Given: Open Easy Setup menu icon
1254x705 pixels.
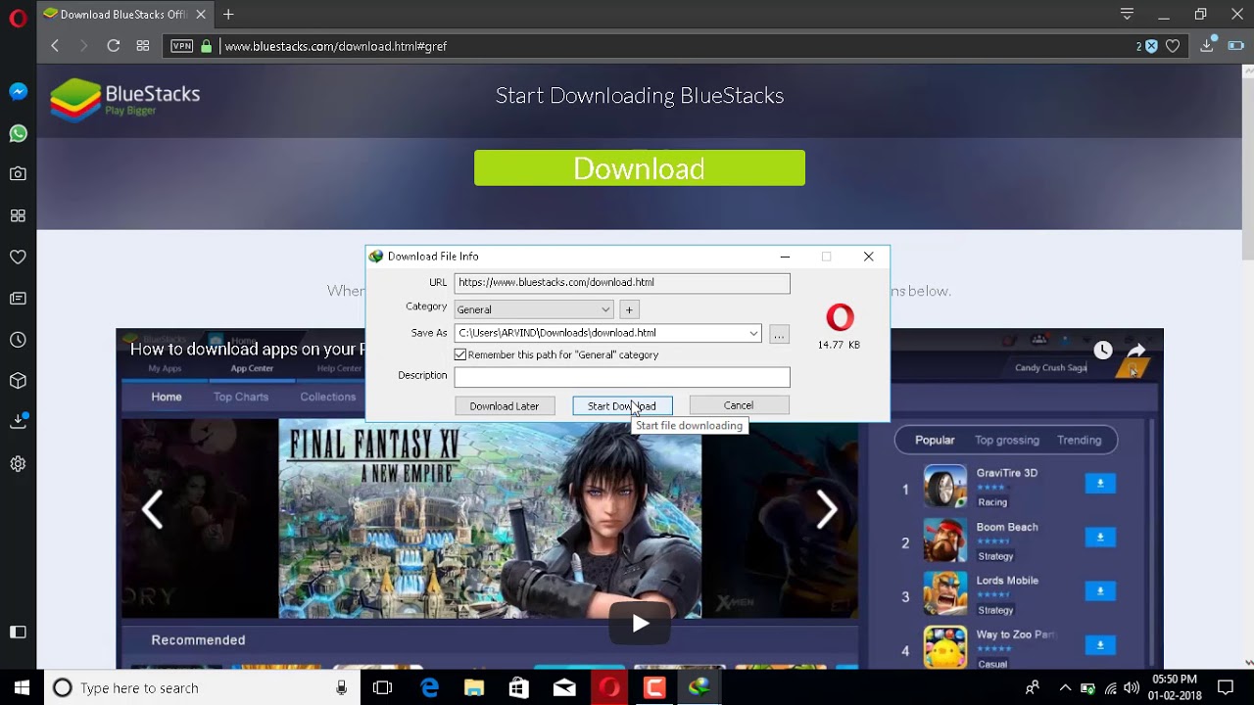Looking at the screenshot, I should tap(1127, 15).
